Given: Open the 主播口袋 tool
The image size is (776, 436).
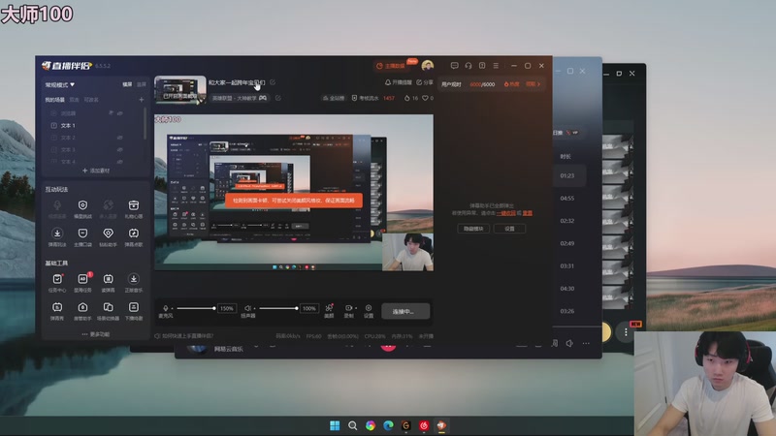Looking at the screenshot, I should pos(82,237).
